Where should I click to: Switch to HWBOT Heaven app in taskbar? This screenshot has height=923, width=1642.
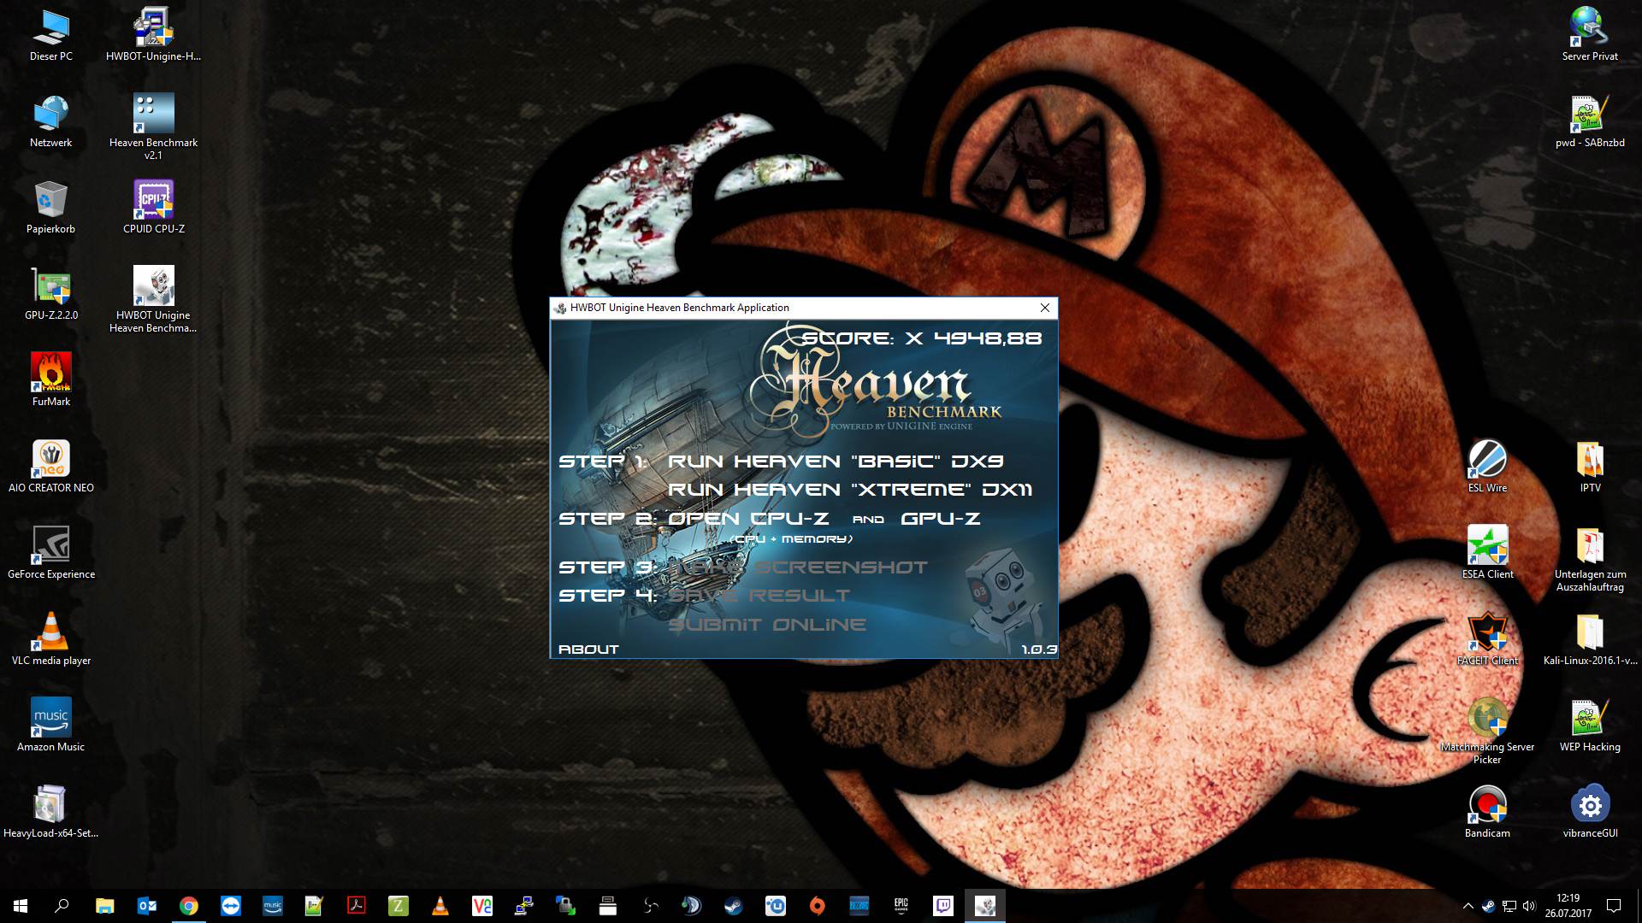[x=984, y=906]
